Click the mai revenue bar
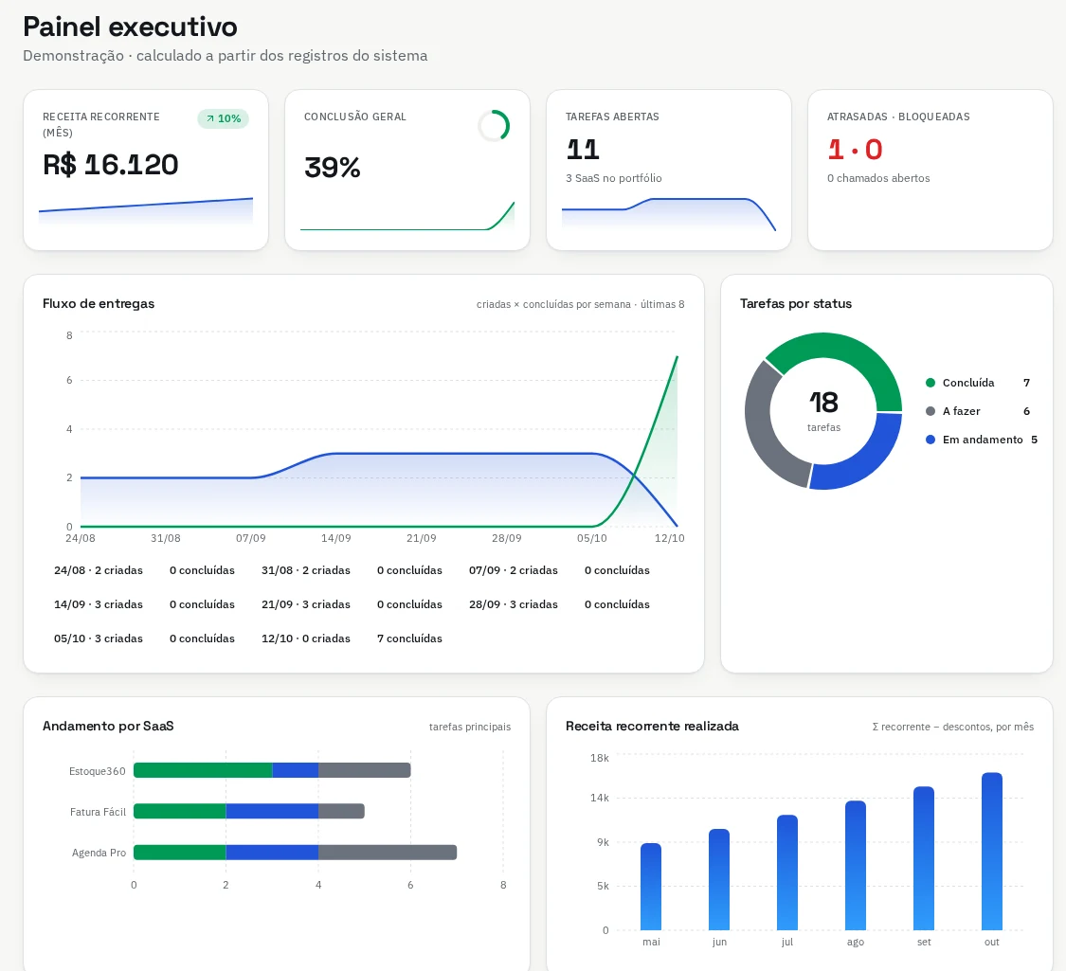 point(651,887)
